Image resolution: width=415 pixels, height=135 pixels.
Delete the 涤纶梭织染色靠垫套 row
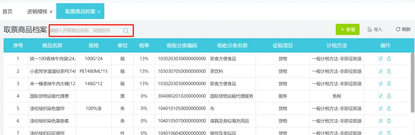389,121
